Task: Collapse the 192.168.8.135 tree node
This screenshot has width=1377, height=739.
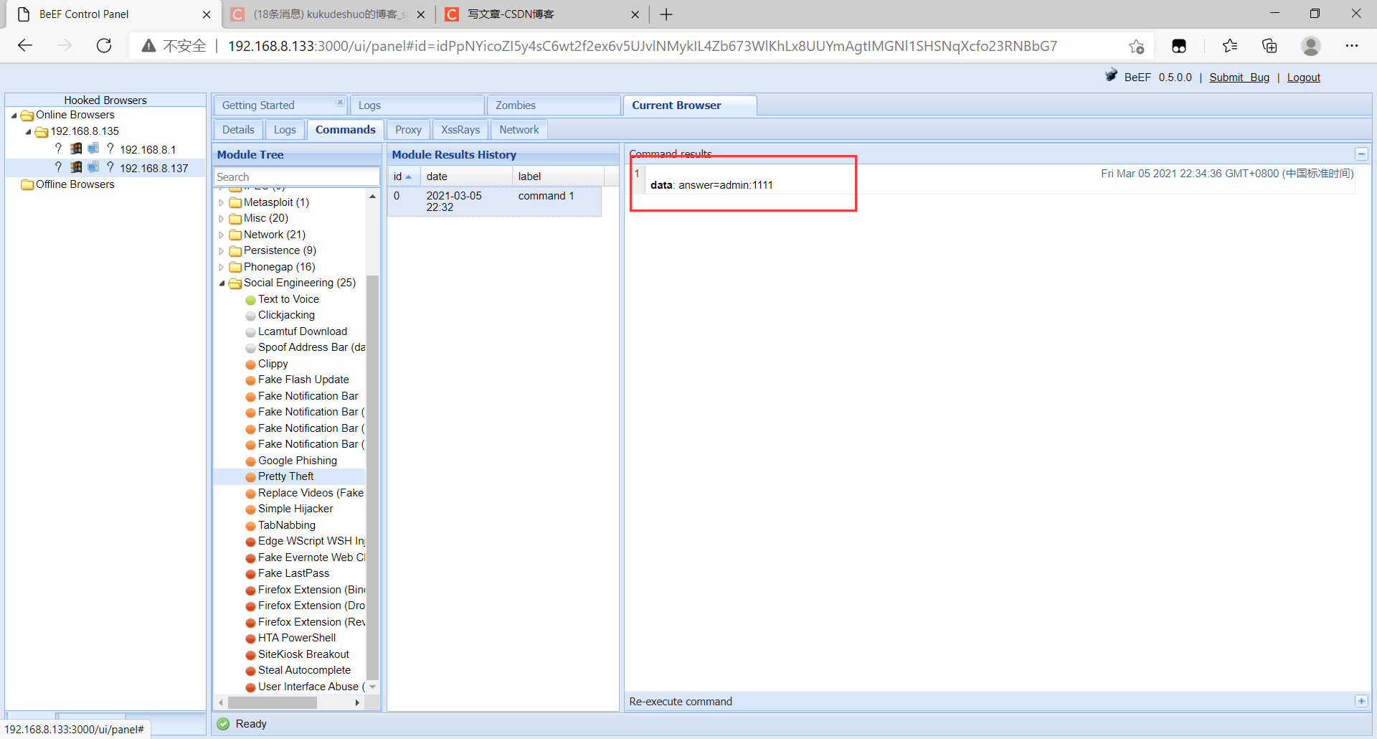Action: 28,131
